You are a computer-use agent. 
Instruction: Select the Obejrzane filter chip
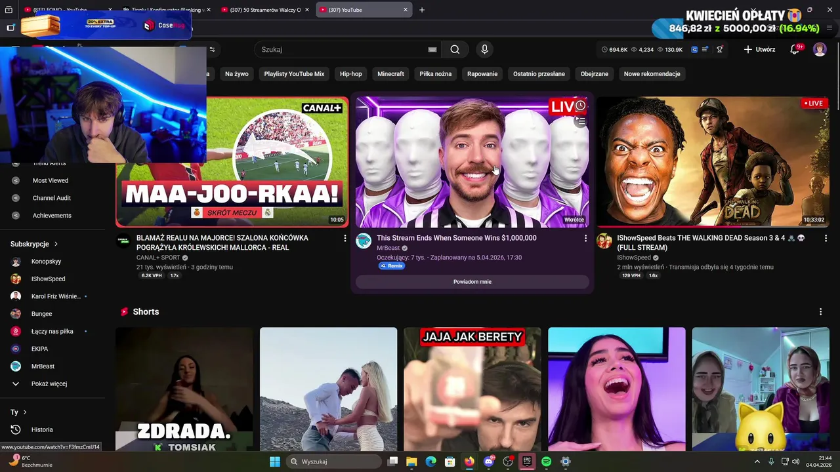point(595,74)
